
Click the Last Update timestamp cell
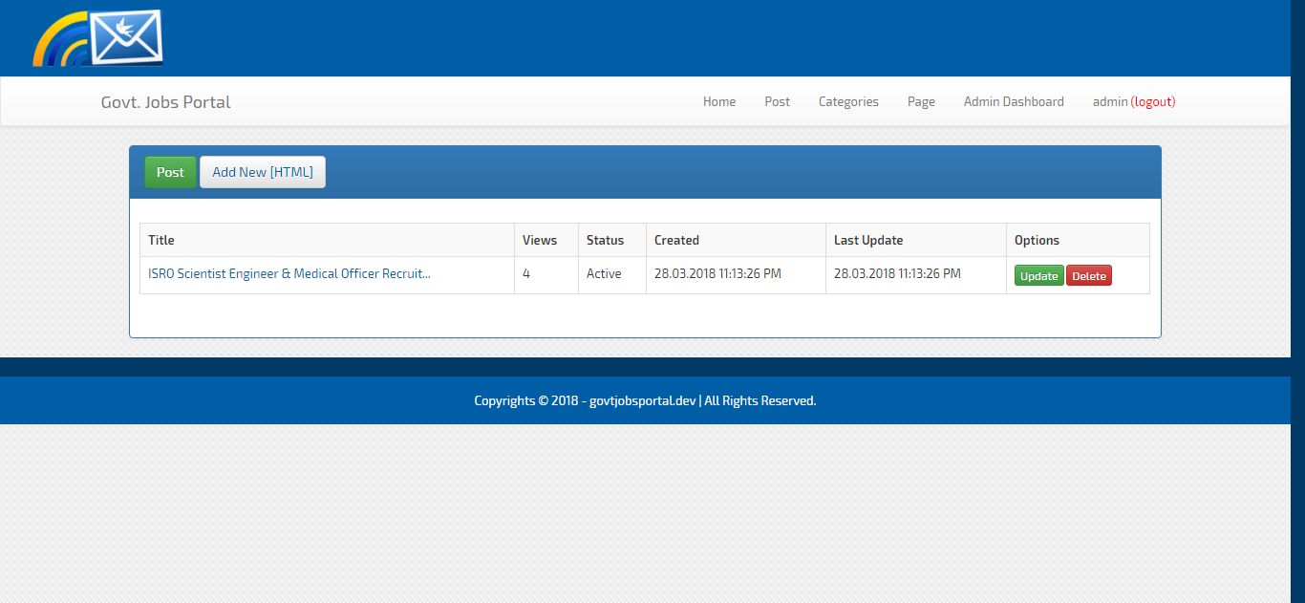click(916, 274)
